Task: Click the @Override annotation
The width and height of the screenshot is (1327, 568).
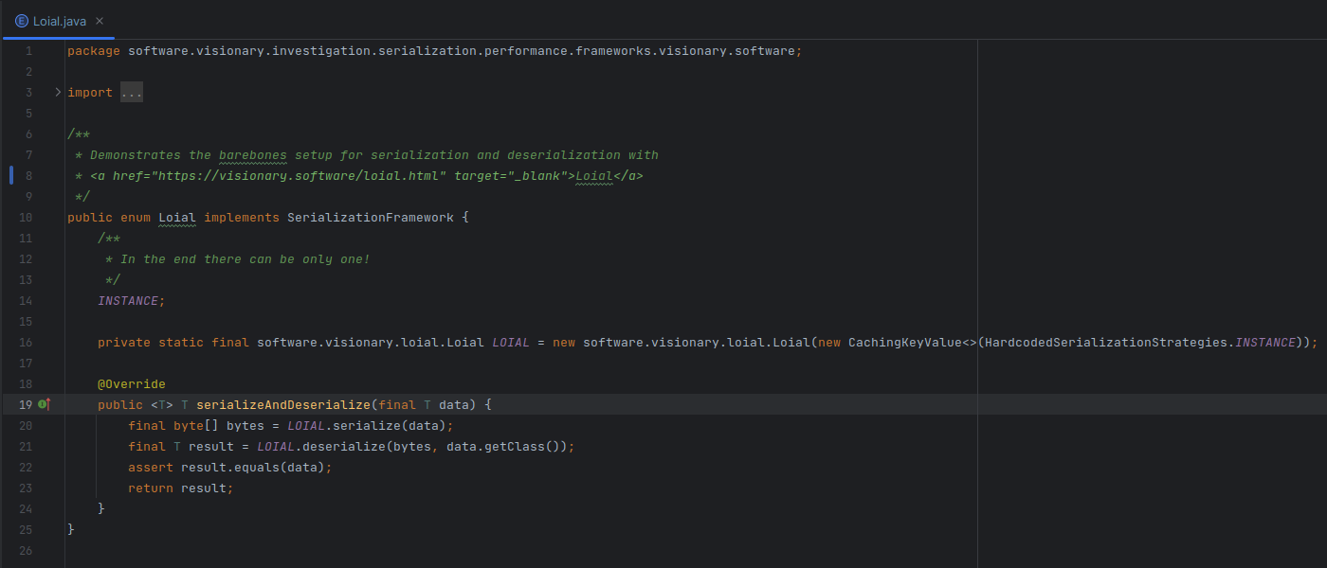Action: [131, 384]
